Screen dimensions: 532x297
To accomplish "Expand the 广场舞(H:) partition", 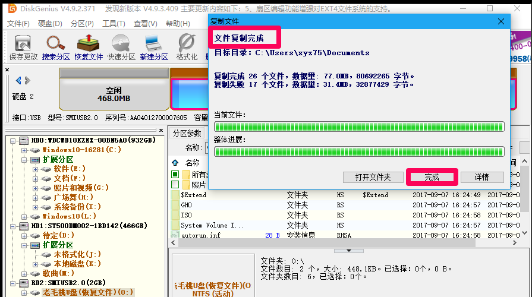I will [x=35, y=198].
